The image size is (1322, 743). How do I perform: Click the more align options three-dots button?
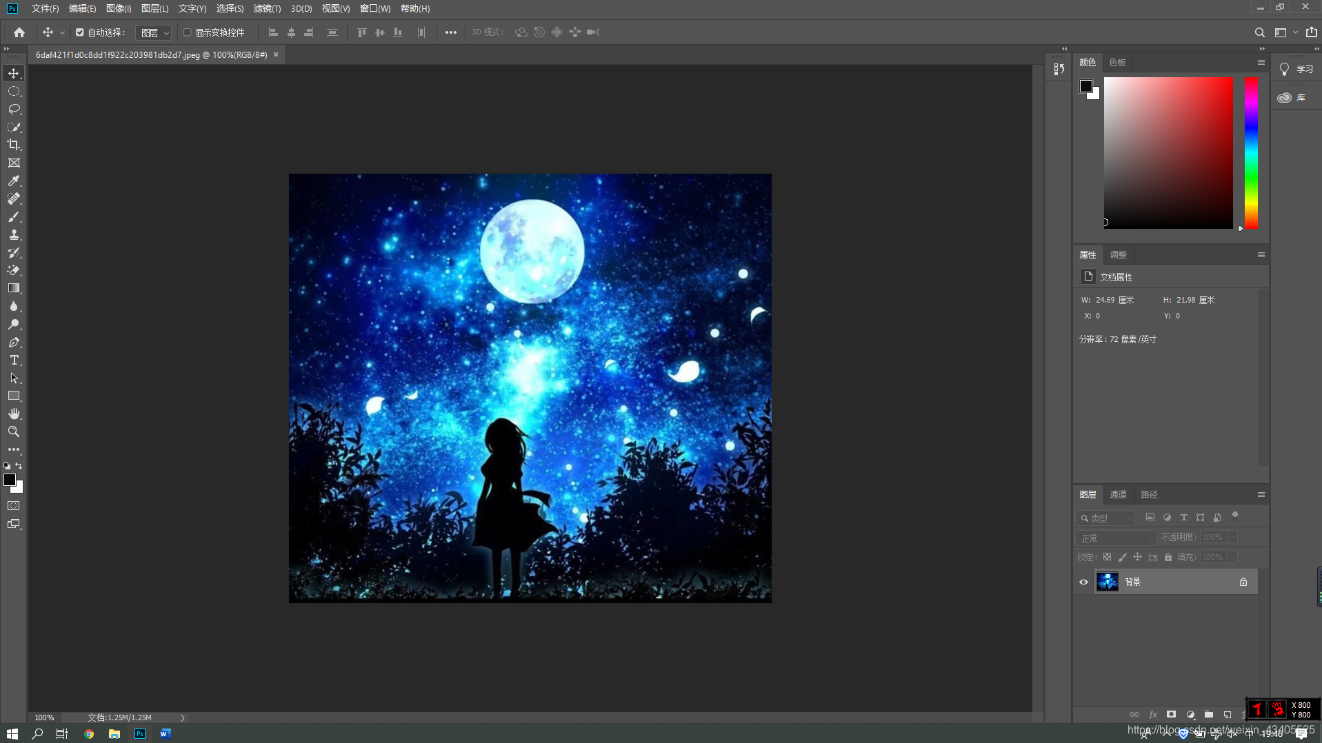(x=450, y=32)
